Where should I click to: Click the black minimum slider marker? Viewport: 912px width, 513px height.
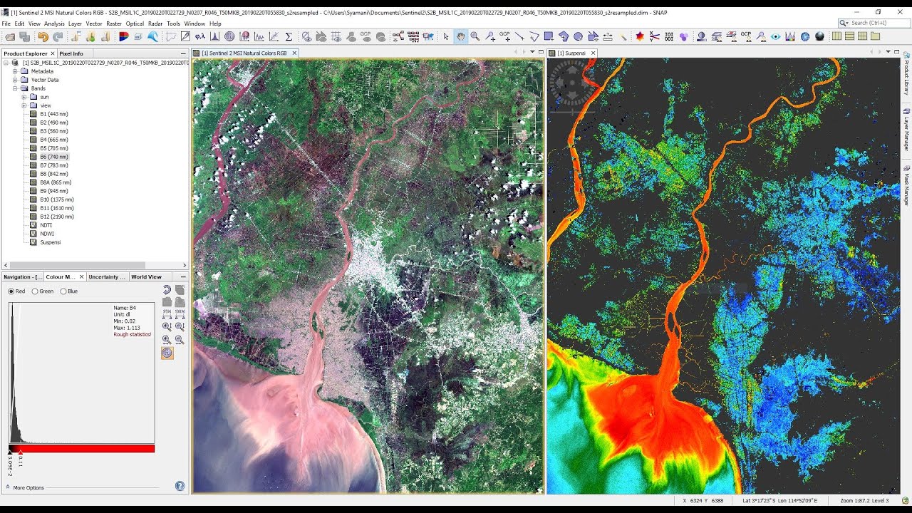click(x=10, y=452)
